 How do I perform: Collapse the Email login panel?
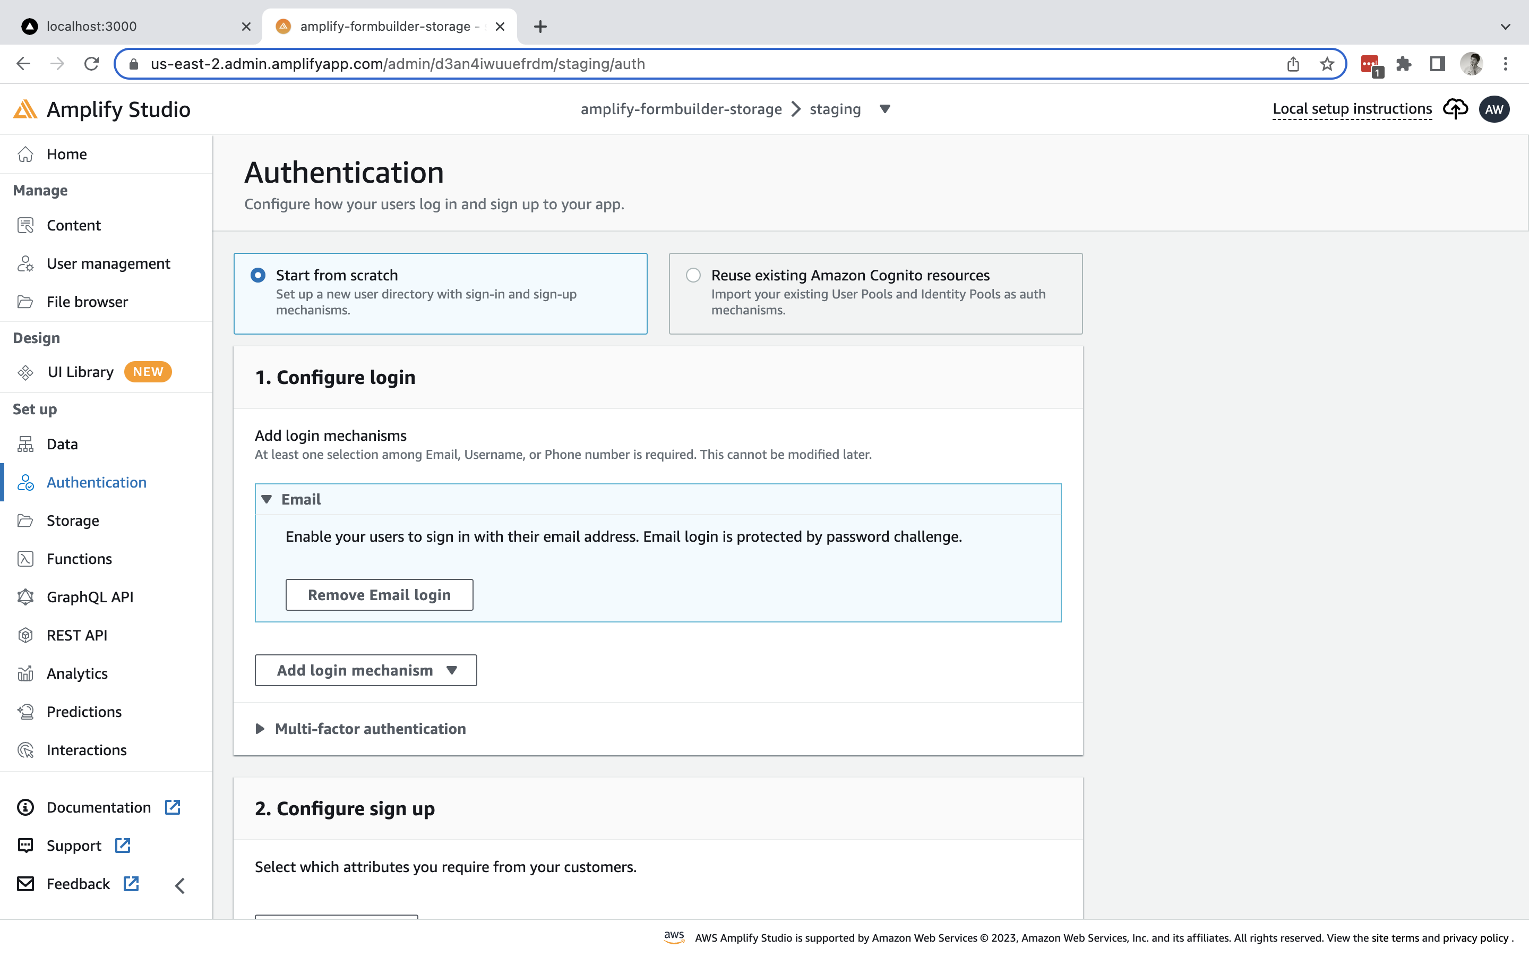267,499
